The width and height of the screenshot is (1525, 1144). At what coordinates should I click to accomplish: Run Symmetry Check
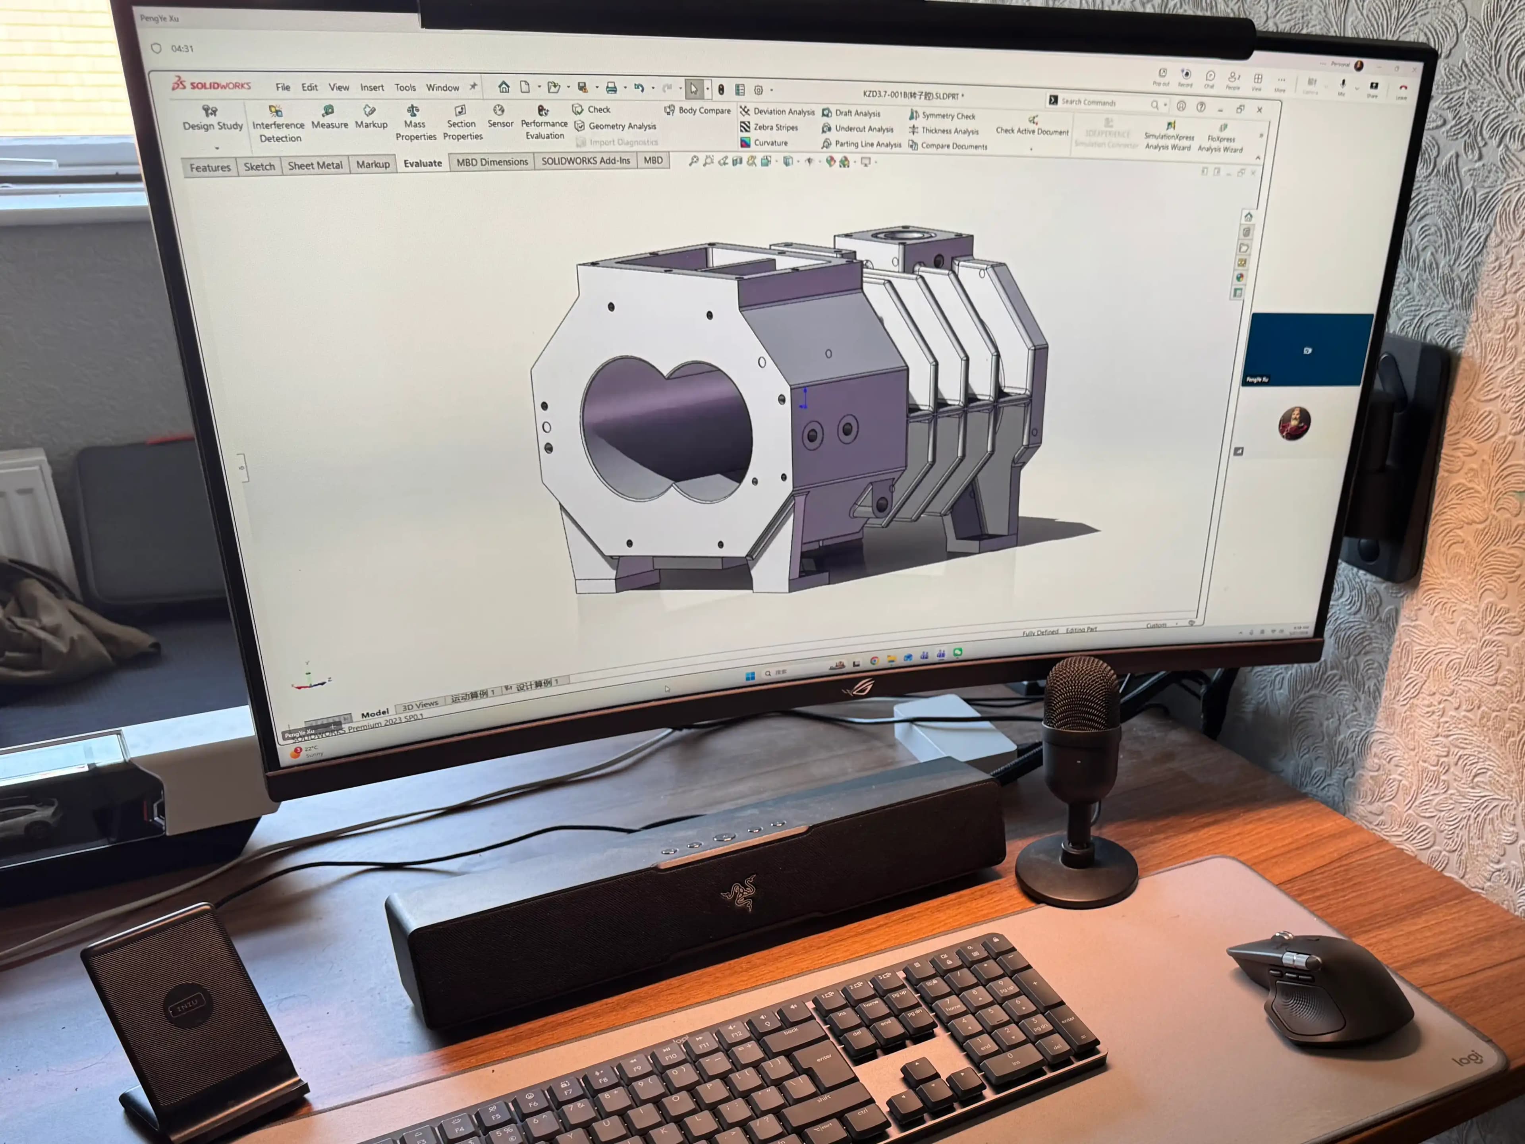click(x=942, y=116)
